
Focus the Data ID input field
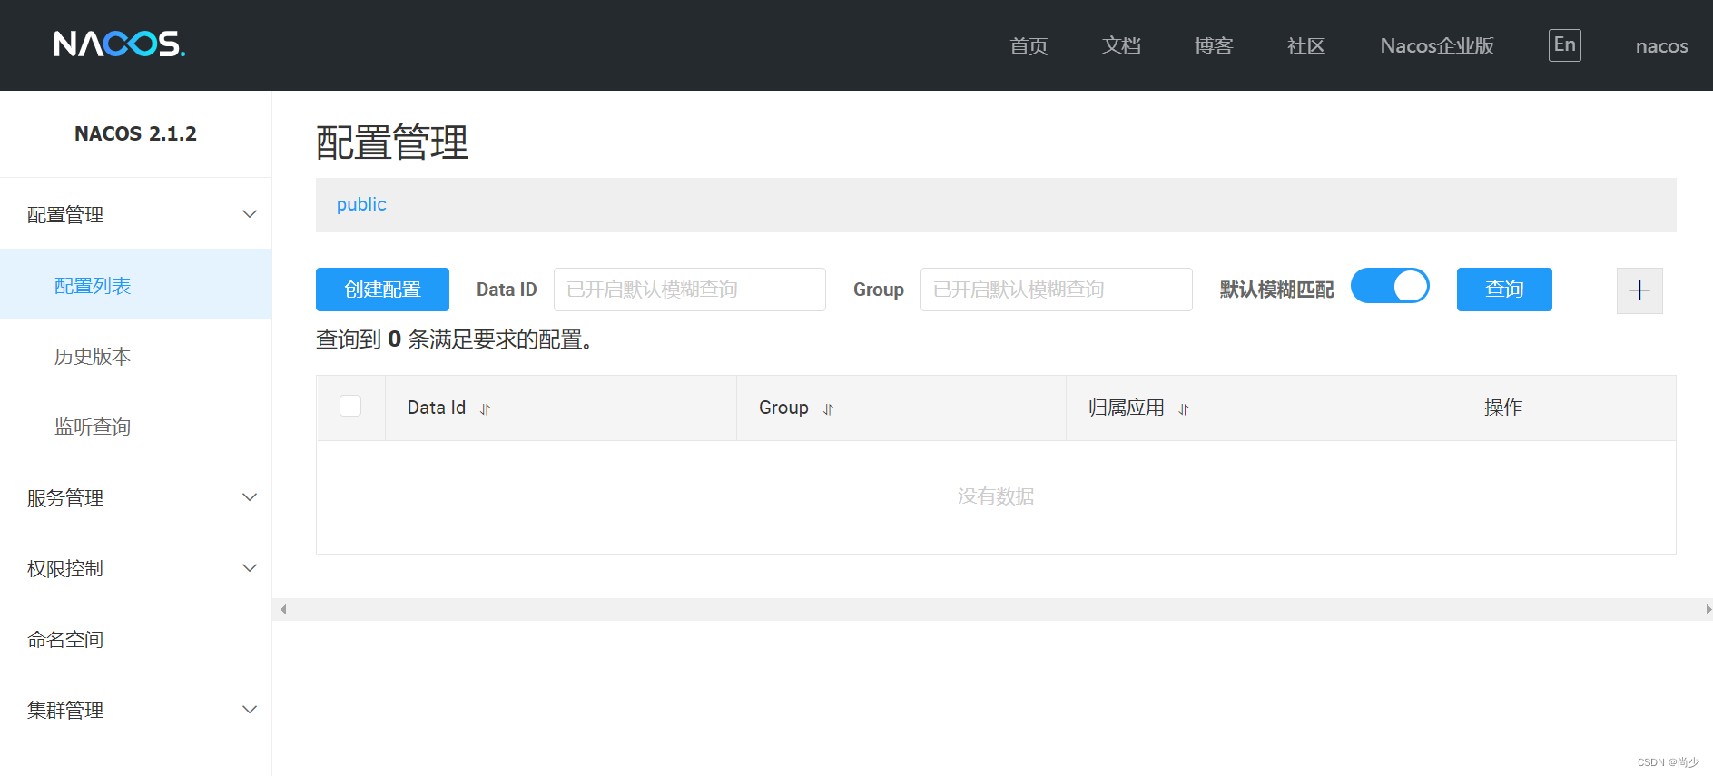point(690,290)
